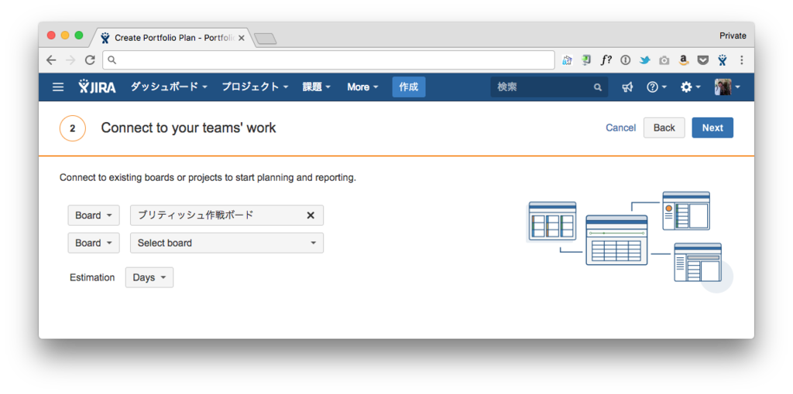Open a new browser tab

[265, 39]
